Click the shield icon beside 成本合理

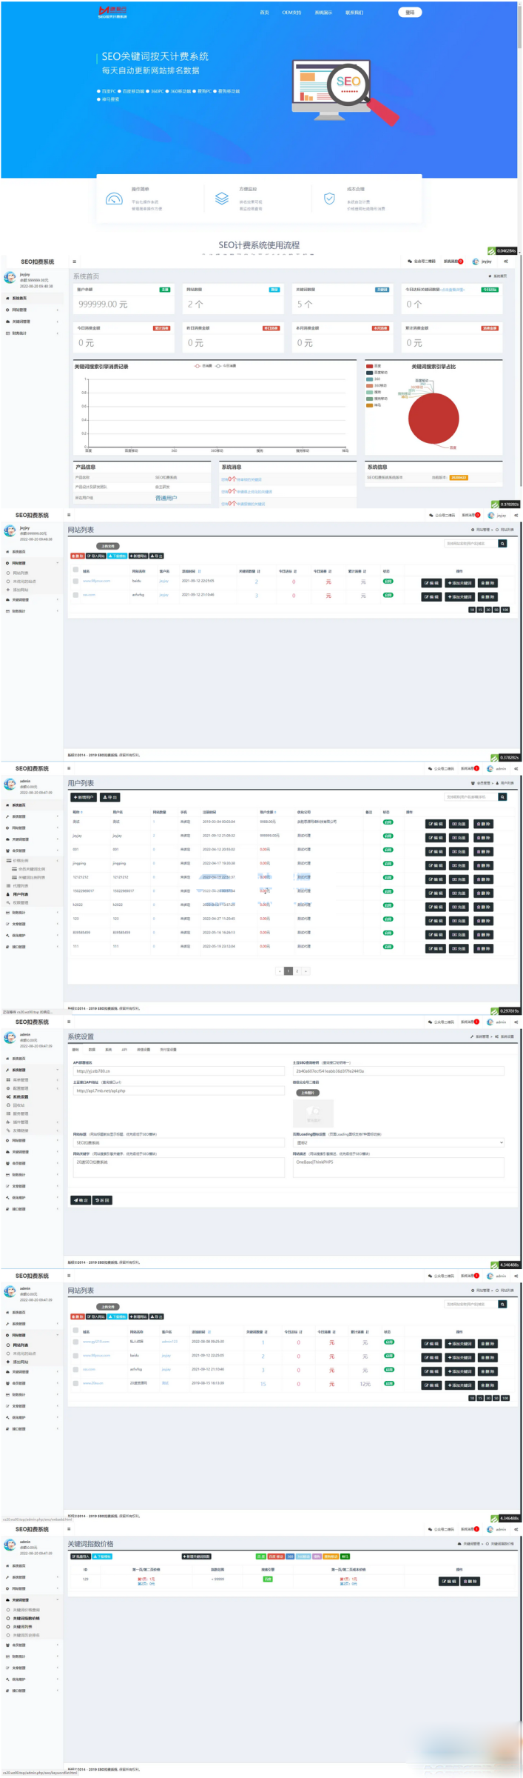[329, 199]
